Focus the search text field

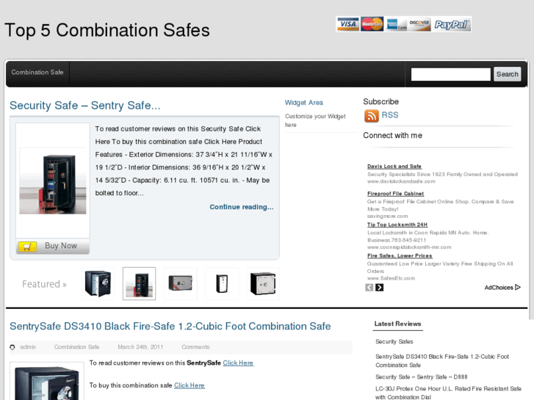click(450, 74)
